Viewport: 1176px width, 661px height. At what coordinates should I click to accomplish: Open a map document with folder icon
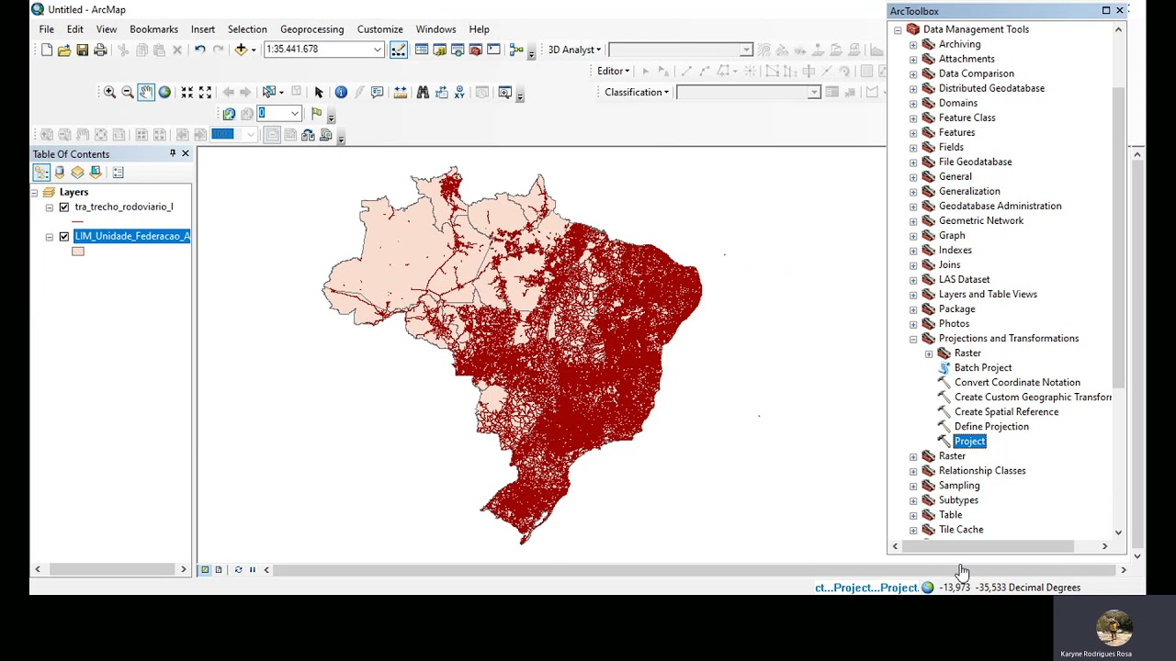tap(64, 50)
